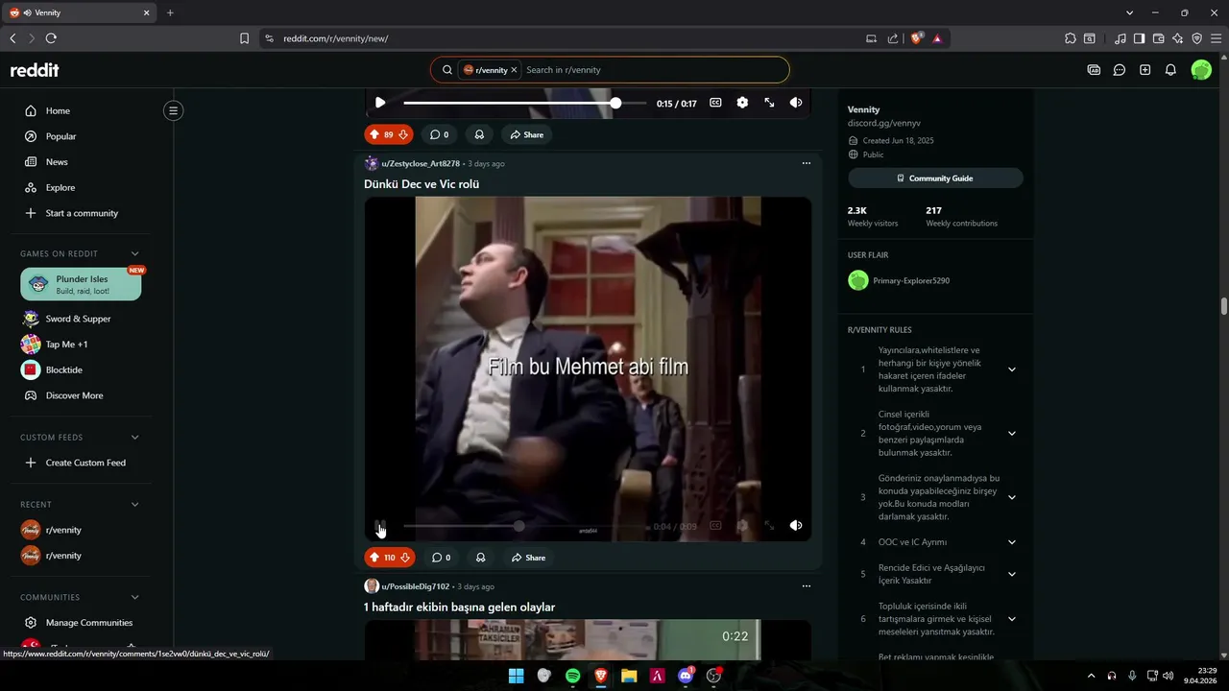
Task: Go to Reddit home via logo
Action: pos(35,70)
